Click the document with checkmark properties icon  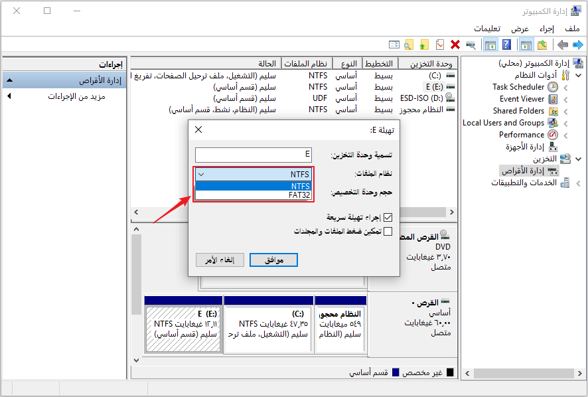point(439,45)
